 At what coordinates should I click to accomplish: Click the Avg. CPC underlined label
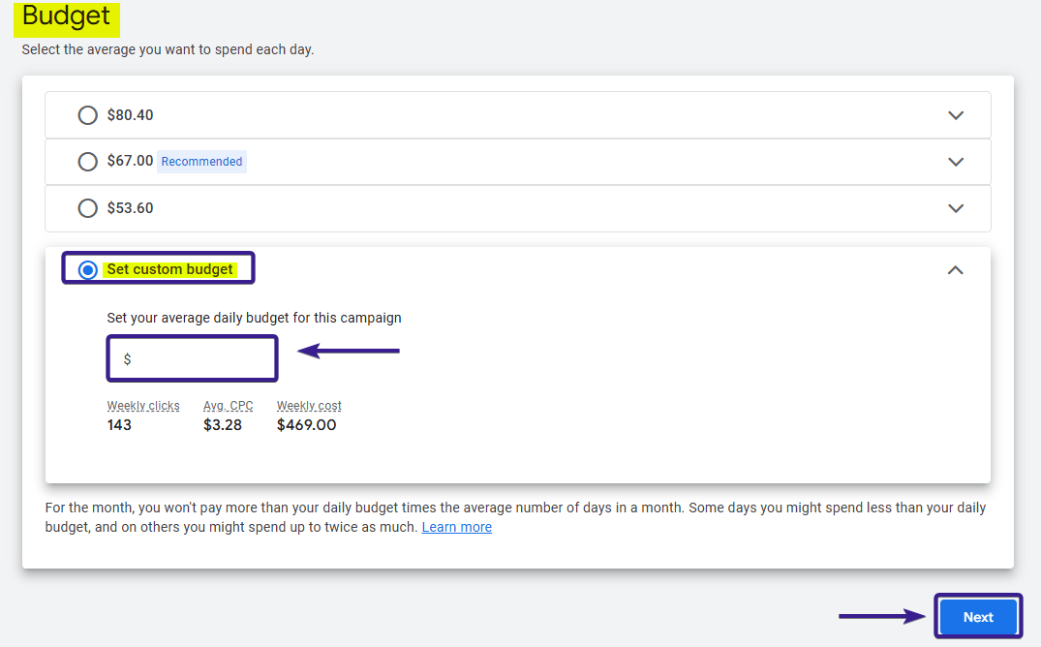pos(228,406)
